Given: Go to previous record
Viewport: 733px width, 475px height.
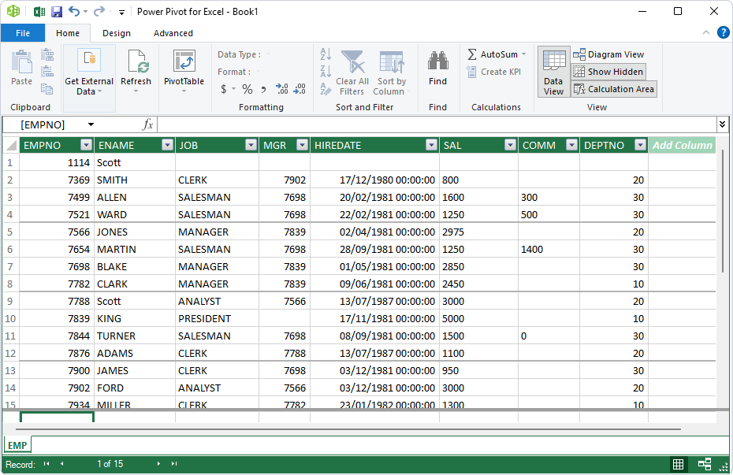Looking at the screenshot, I should (x=61, y=464).
